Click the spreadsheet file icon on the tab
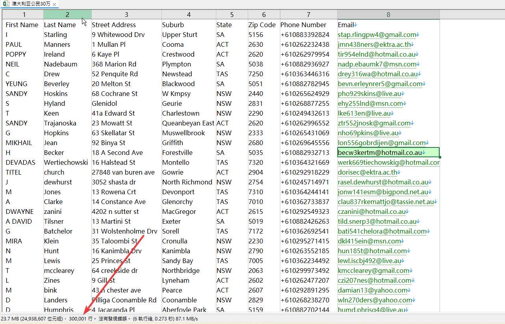The width and height of the screenshot is (505, 324). point(6,4)
